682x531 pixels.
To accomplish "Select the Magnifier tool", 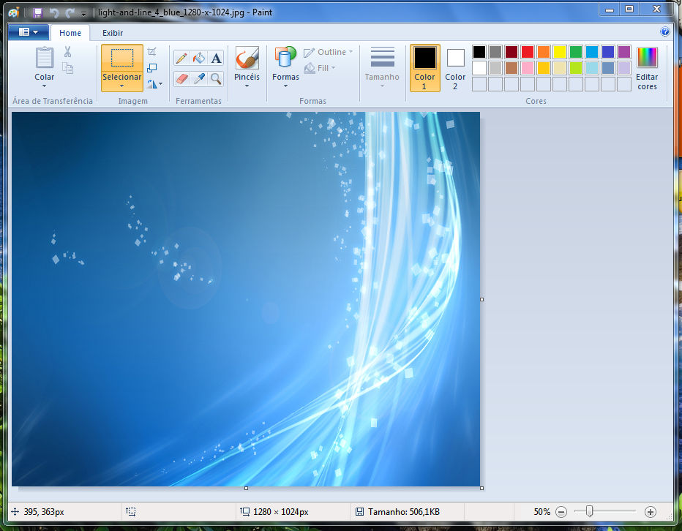I will [x=215, y=79].
